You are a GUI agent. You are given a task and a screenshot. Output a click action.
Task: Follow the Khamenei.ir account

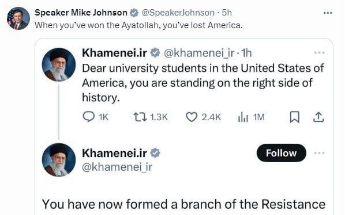pyautogui.click(x=281, y=153)
